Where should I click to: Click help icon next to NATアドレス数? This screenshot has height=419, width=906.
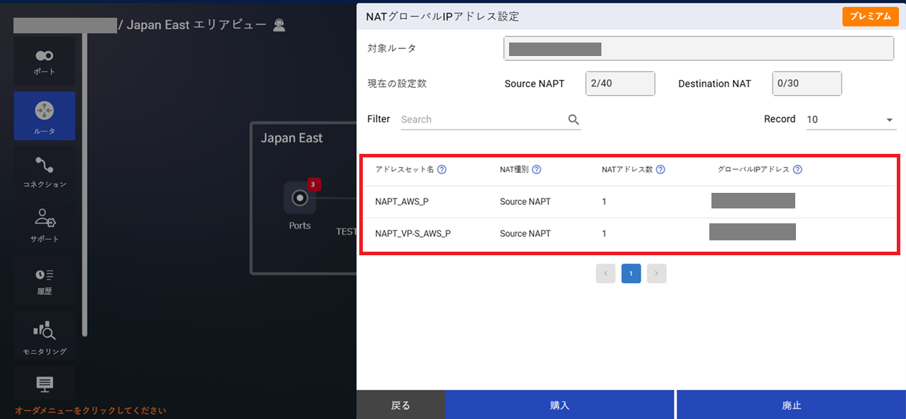tap(660, 169)
